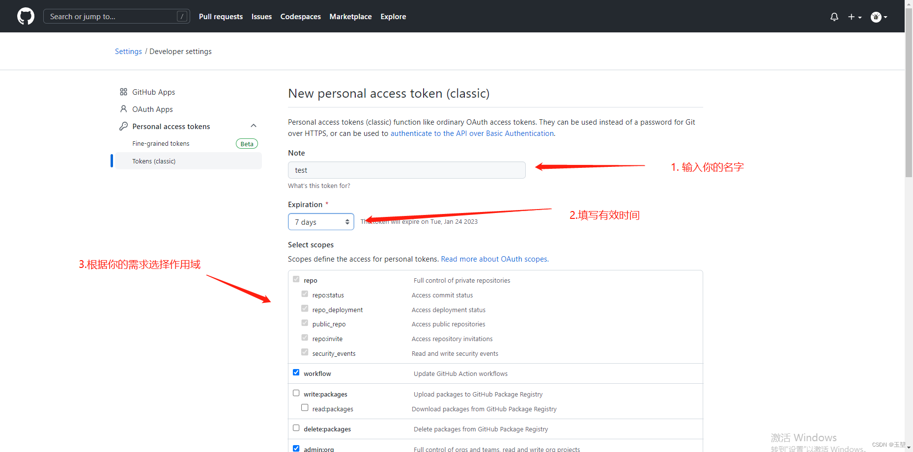The width and height of the screenshot is (913, 452).
Task: Open the plus create-new menu
Action: 855,17
